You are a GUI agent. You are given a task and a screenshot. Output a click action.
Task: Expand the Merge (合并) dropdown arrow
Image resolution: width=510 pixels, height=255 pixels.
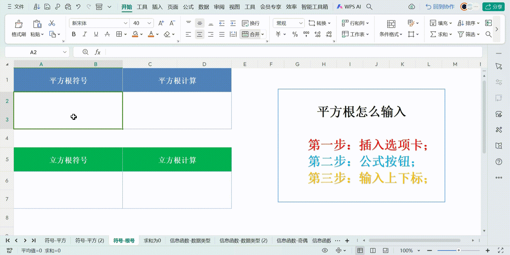[263, 34]
